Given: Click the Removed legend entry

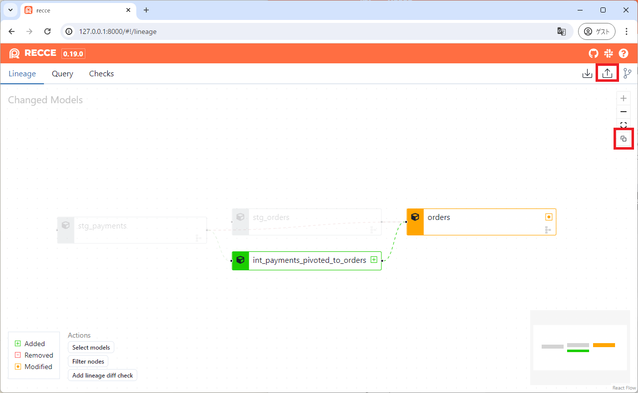Looking at the screenshot, I should tap(34, 355).
